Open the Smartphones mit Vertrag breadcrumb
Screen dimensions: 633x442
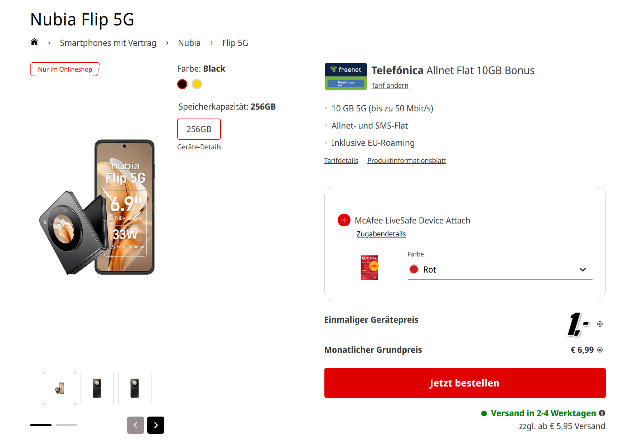click(x=108, y=43)
